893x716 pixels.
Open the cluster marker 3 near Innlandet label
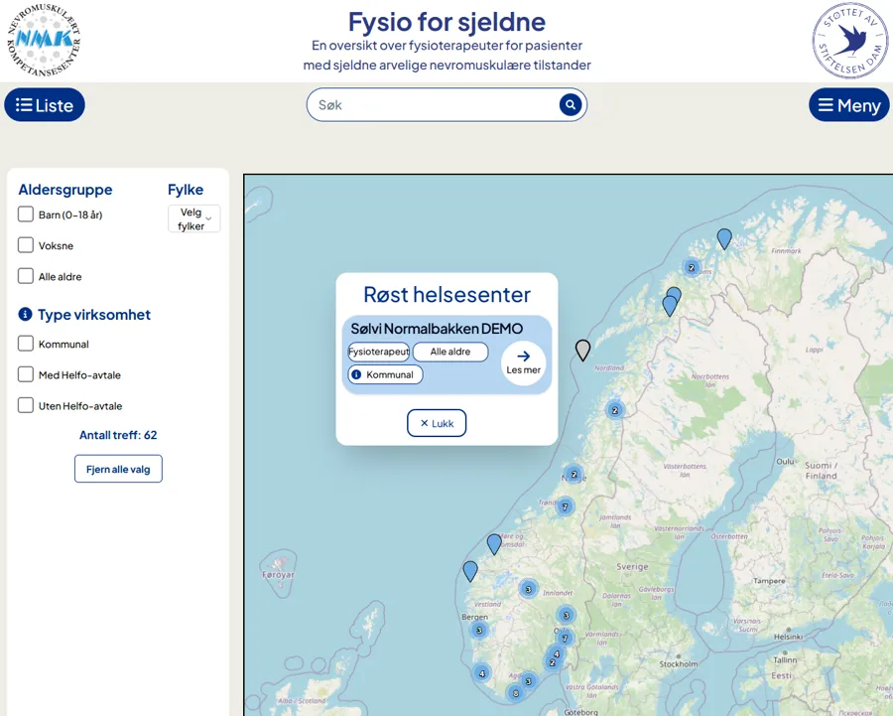528,589
